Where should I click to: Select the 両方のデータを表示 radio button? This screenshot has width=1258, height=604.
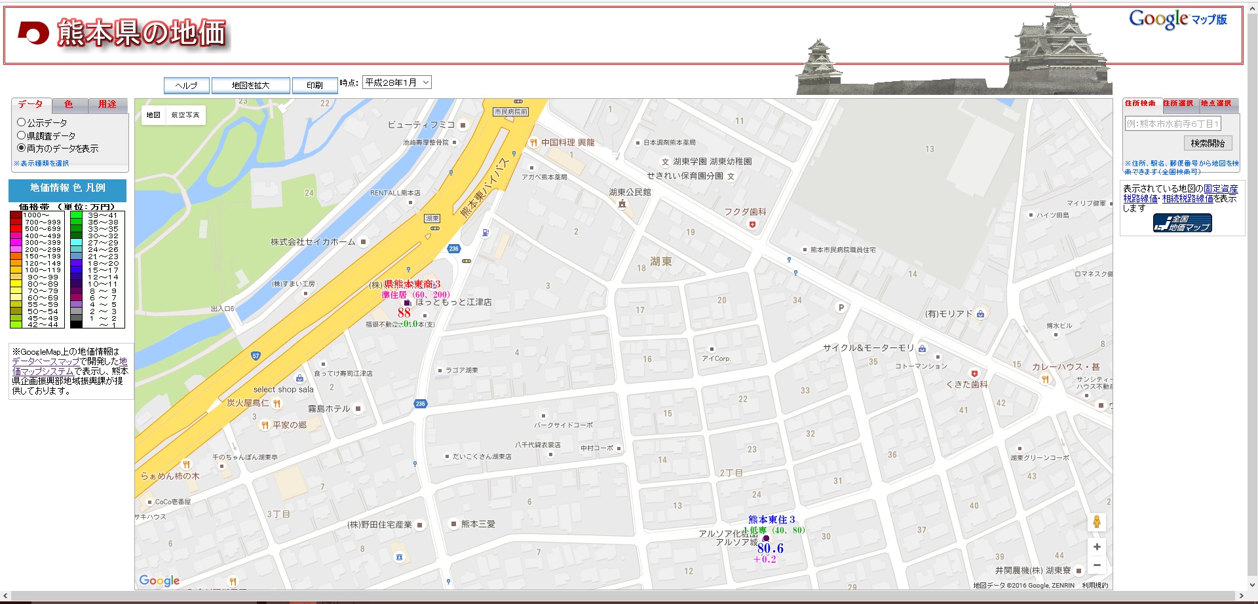[x=21, y=148]
